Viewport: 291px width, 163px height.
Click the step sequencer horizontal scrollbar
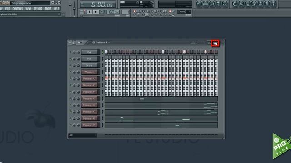[161, 135]
